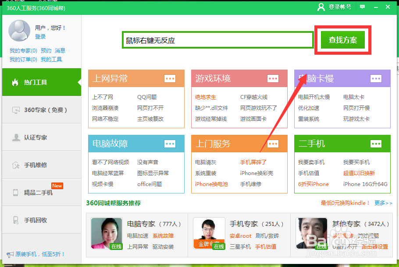
Task: Expand the 电脑故障 card's ellipsis button
Action: pos(170,144)
